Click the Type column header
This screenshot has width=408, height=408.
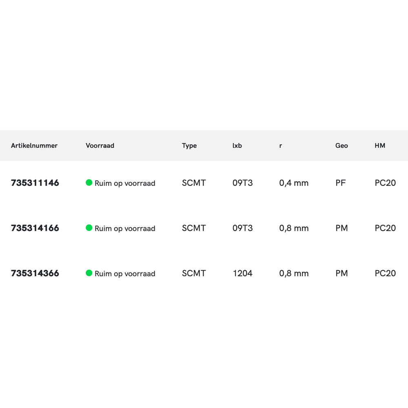coord(189,146)
